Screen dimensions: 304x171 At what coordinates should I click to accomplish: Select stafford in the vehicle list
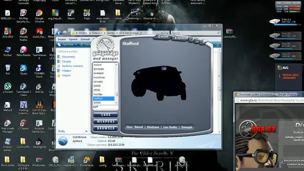point(104,99)
